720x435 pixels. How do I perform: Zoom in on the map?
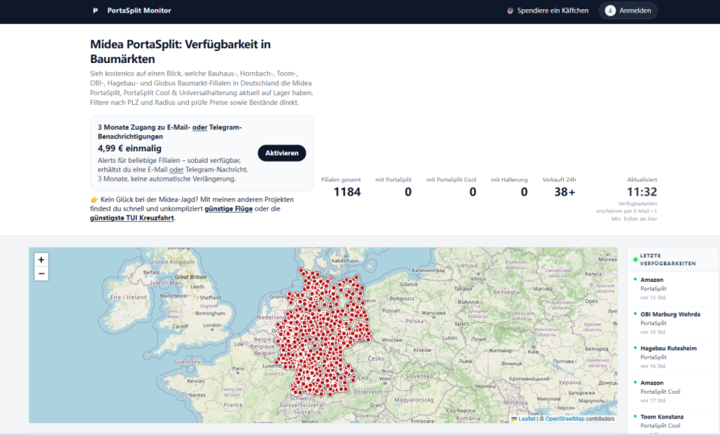pyautogui.click(x=41, y=259)
